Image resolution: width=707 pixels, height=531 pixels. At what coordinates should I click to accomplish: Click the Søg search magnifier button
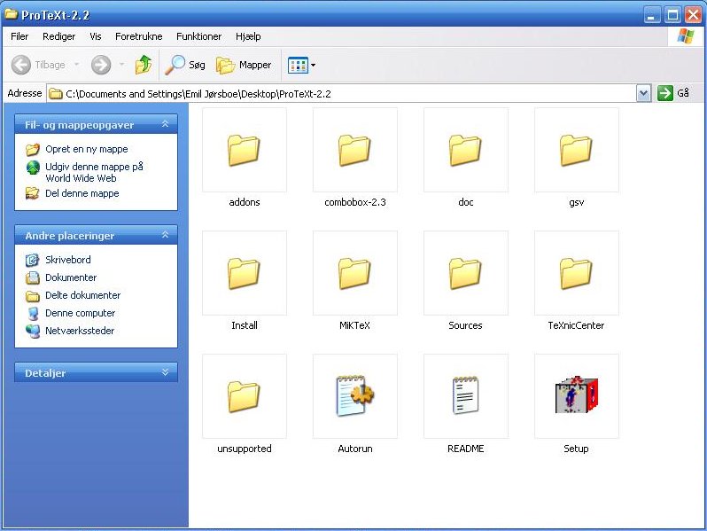(185, 65)
